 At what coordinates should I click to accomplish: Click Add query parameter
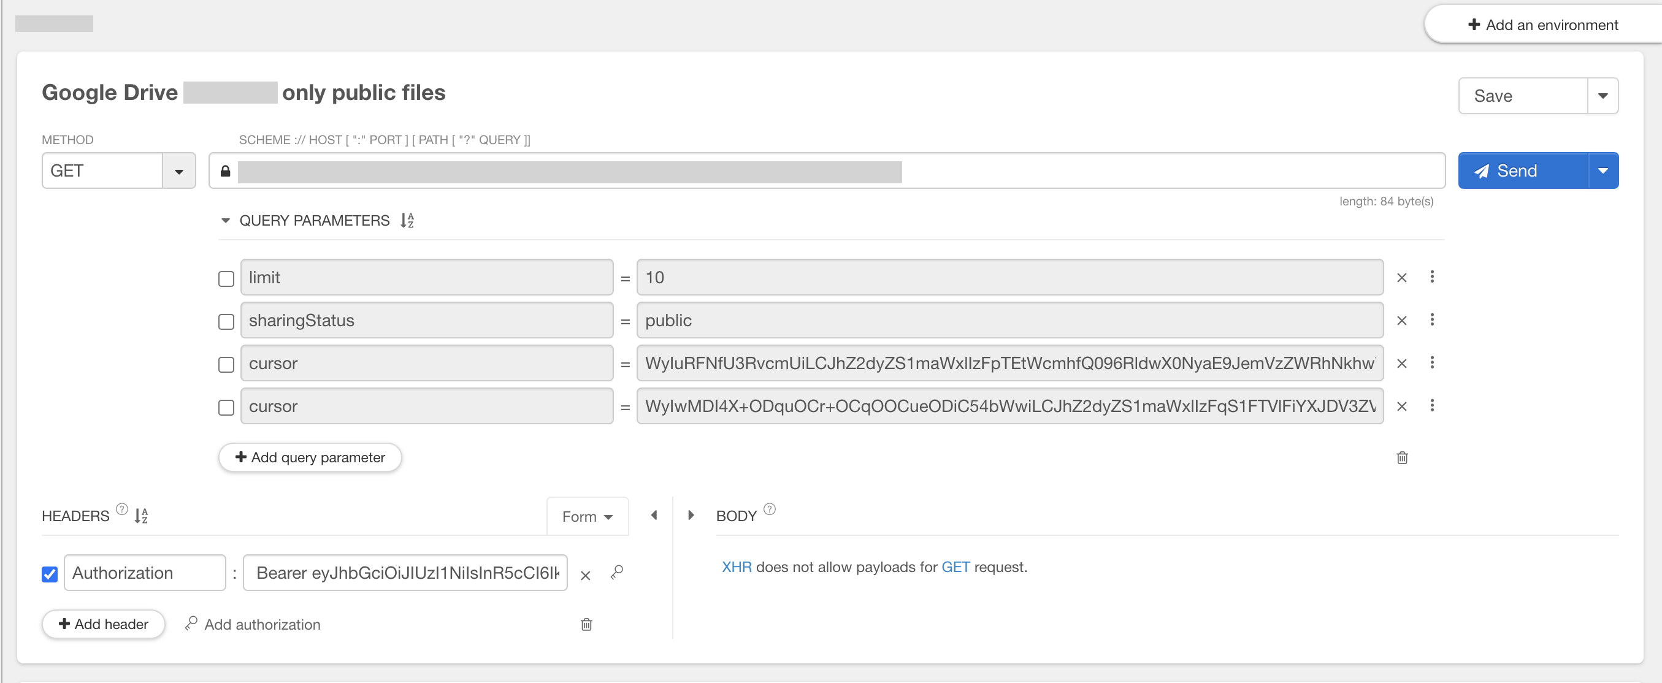(x=310, y=457)
